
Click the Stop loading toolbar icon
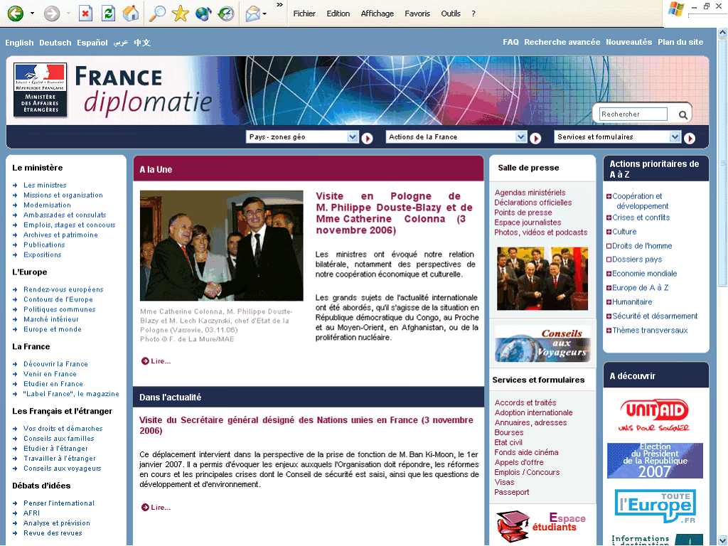(x=85, y=14)
